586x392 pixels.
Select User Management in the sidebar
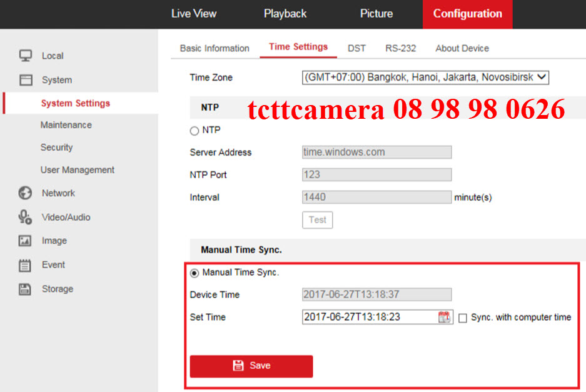click(x=78, y=170)
